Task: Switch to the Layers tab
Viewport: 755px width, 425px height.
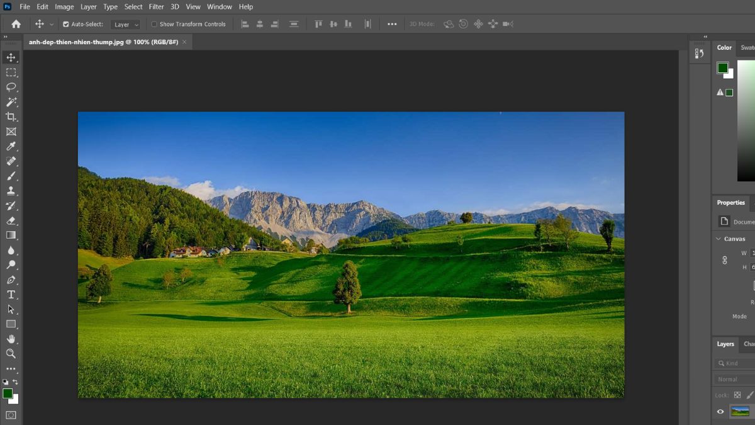Action: coord(725,344)
